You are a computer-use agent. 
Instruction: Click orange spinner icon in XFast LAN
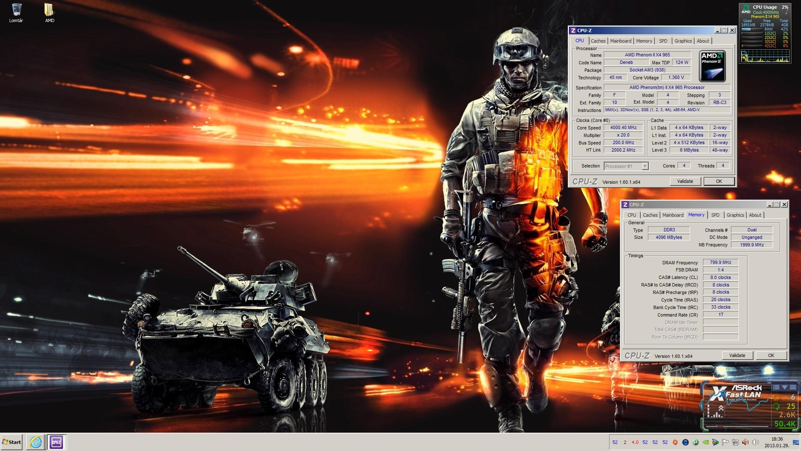tap(776, 397)
